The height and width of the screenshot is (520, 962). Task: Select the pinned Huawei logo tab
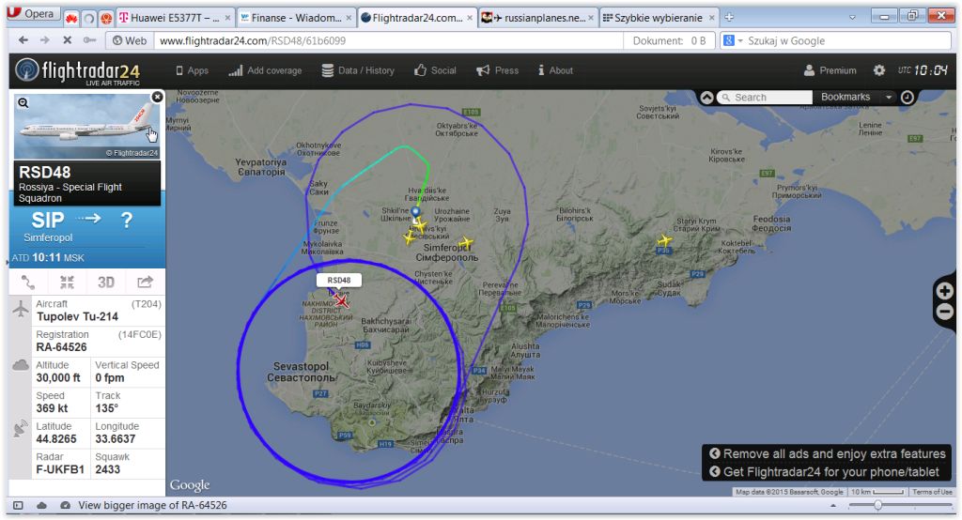[x=71, y=18]
